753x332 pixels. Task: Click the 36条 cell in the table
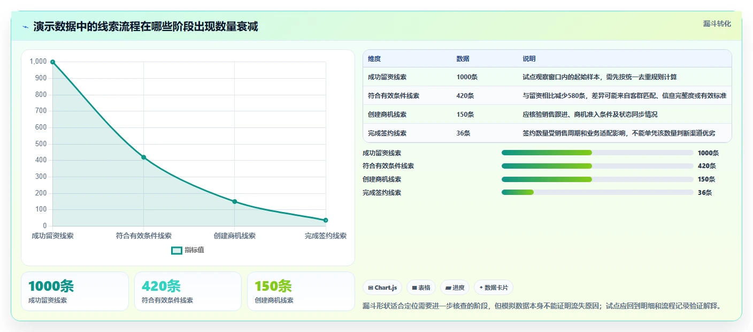463,133
